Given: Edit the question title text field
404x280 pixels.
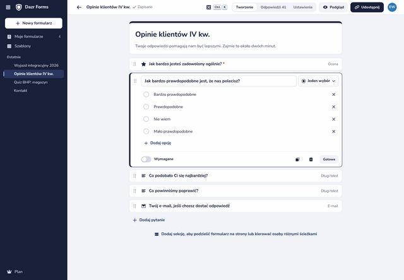Looking at the screenshot, I should 218,81.
